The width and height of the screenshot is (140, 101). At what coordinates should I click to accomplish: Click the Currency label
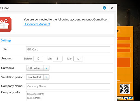point(8,68)
